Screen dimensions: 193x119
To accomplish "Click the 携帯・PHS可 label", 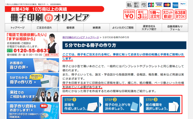I will pos(51,55).
